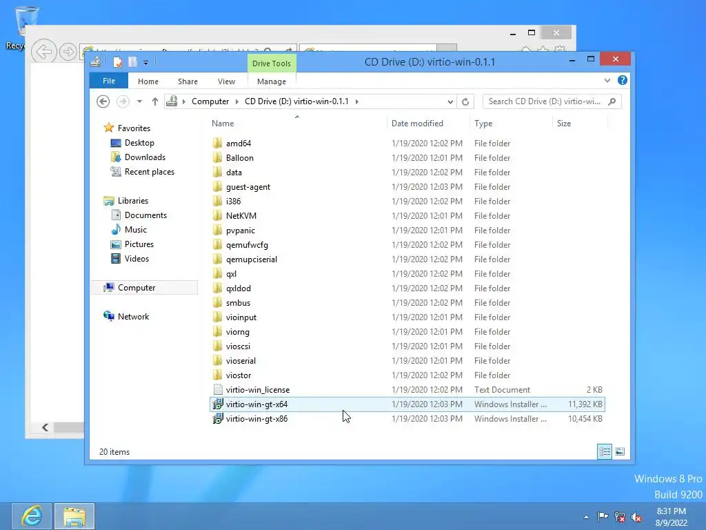Expand the root breadcrumb arrow before Computer
706x530 pixels.
pyautogui.click(x=183, y=101)
